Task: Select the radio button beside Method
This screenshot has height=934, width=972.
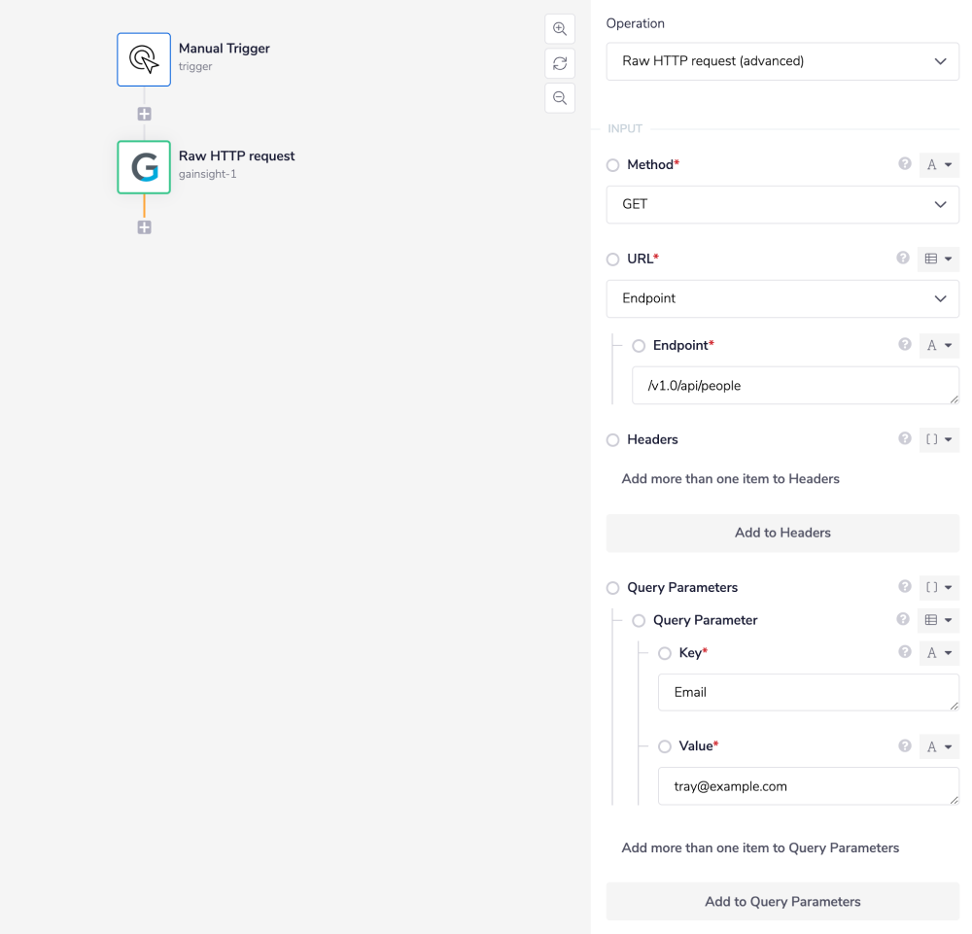Action: pos(612,166)
